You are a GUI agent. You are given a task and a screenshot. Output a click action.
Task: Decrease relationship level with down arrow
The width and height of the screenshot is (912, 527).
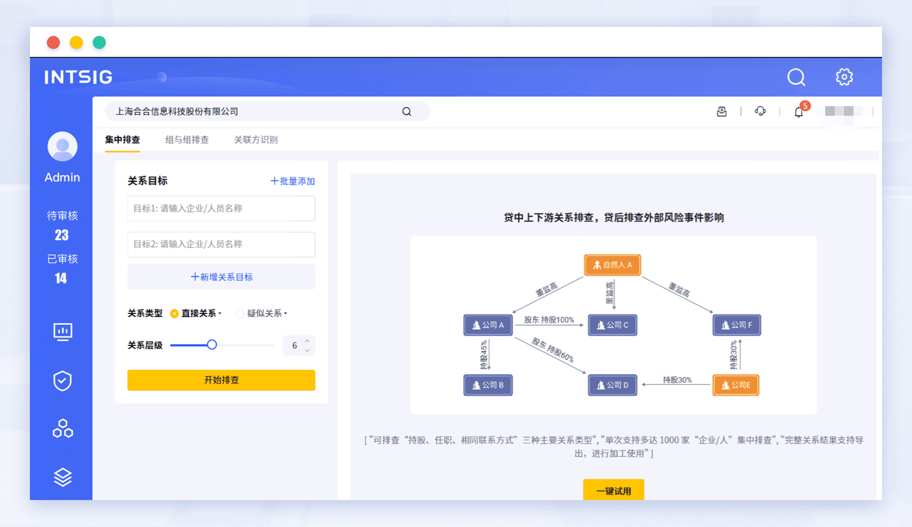click(x=307, y=350)
